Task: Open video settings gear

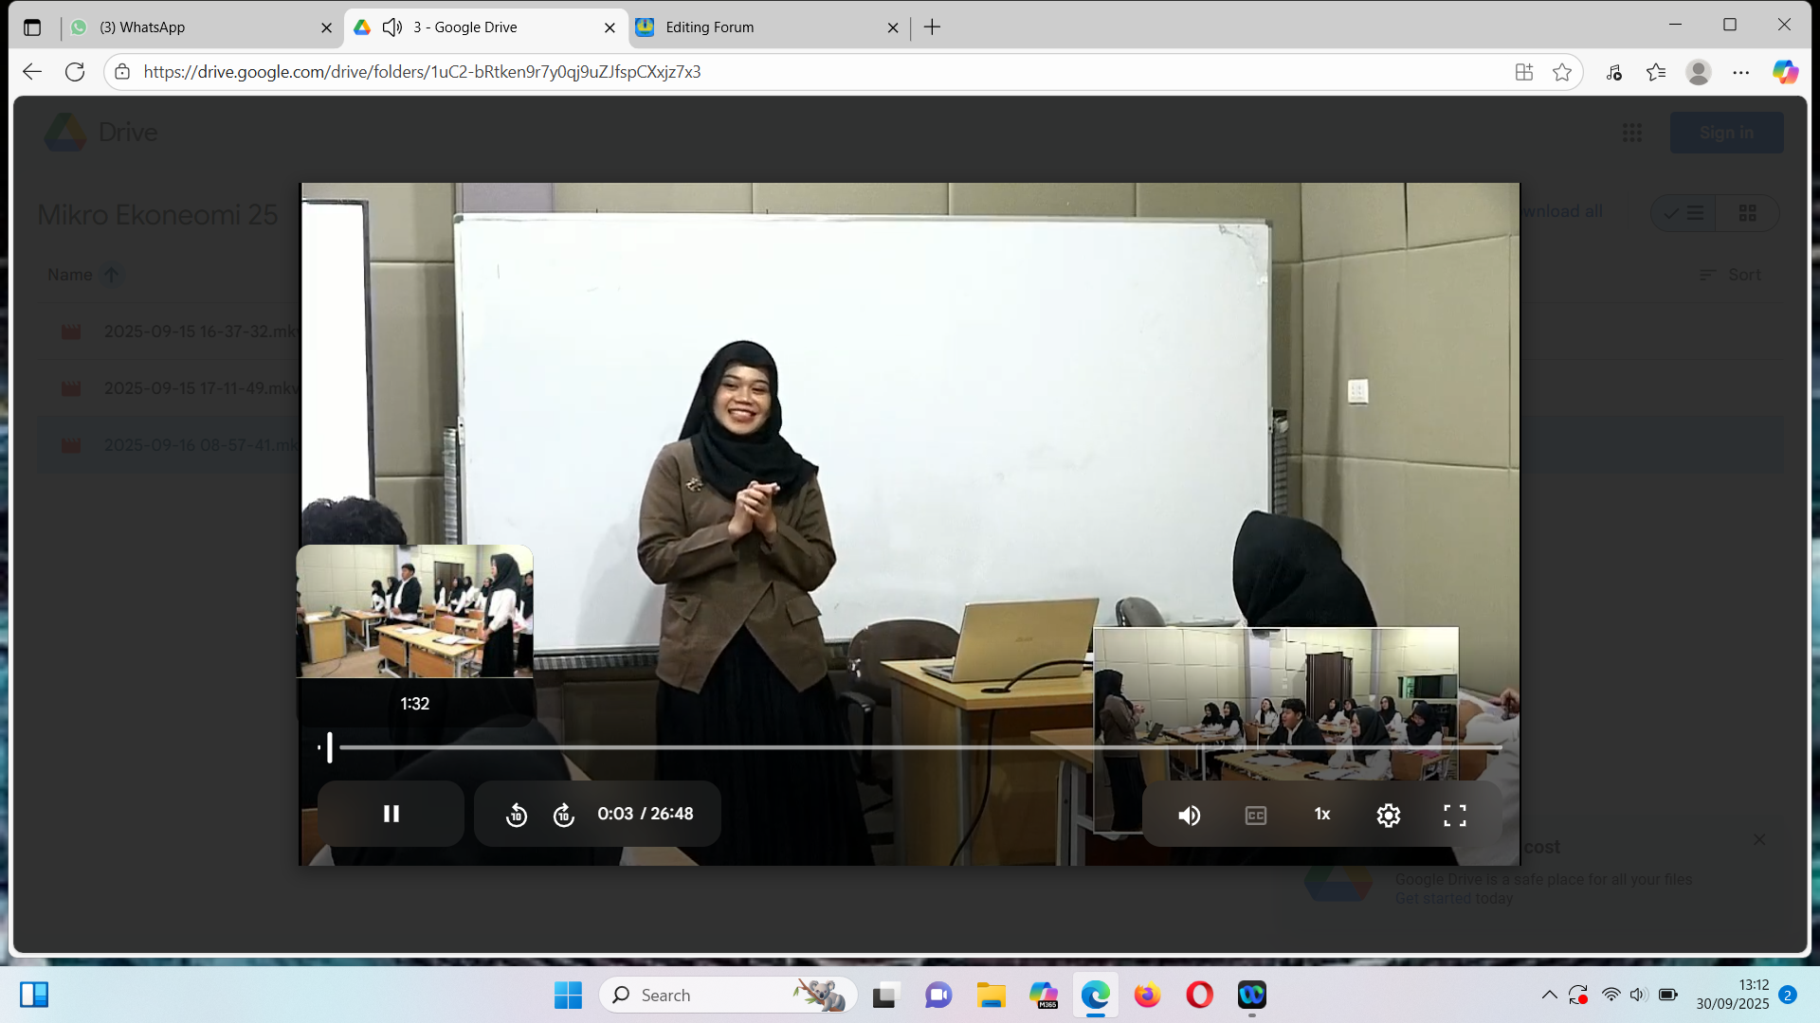Action: coord(1388,816)
